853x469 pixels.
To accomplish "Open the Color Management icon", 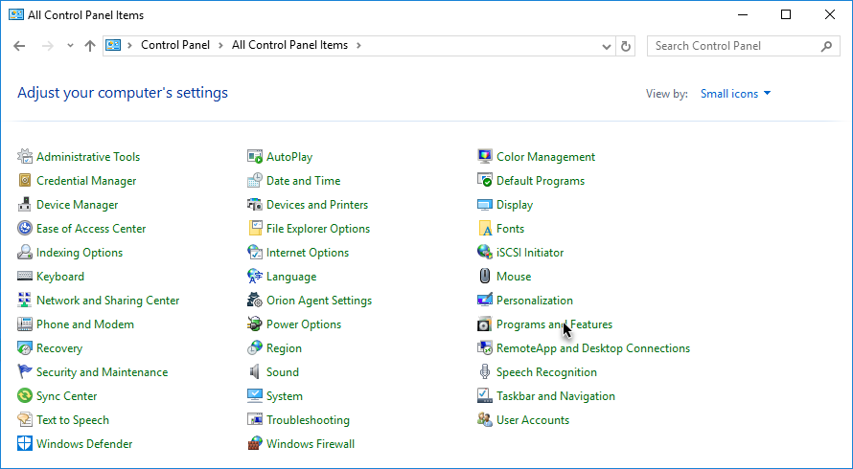I will (x=485, y=157).
